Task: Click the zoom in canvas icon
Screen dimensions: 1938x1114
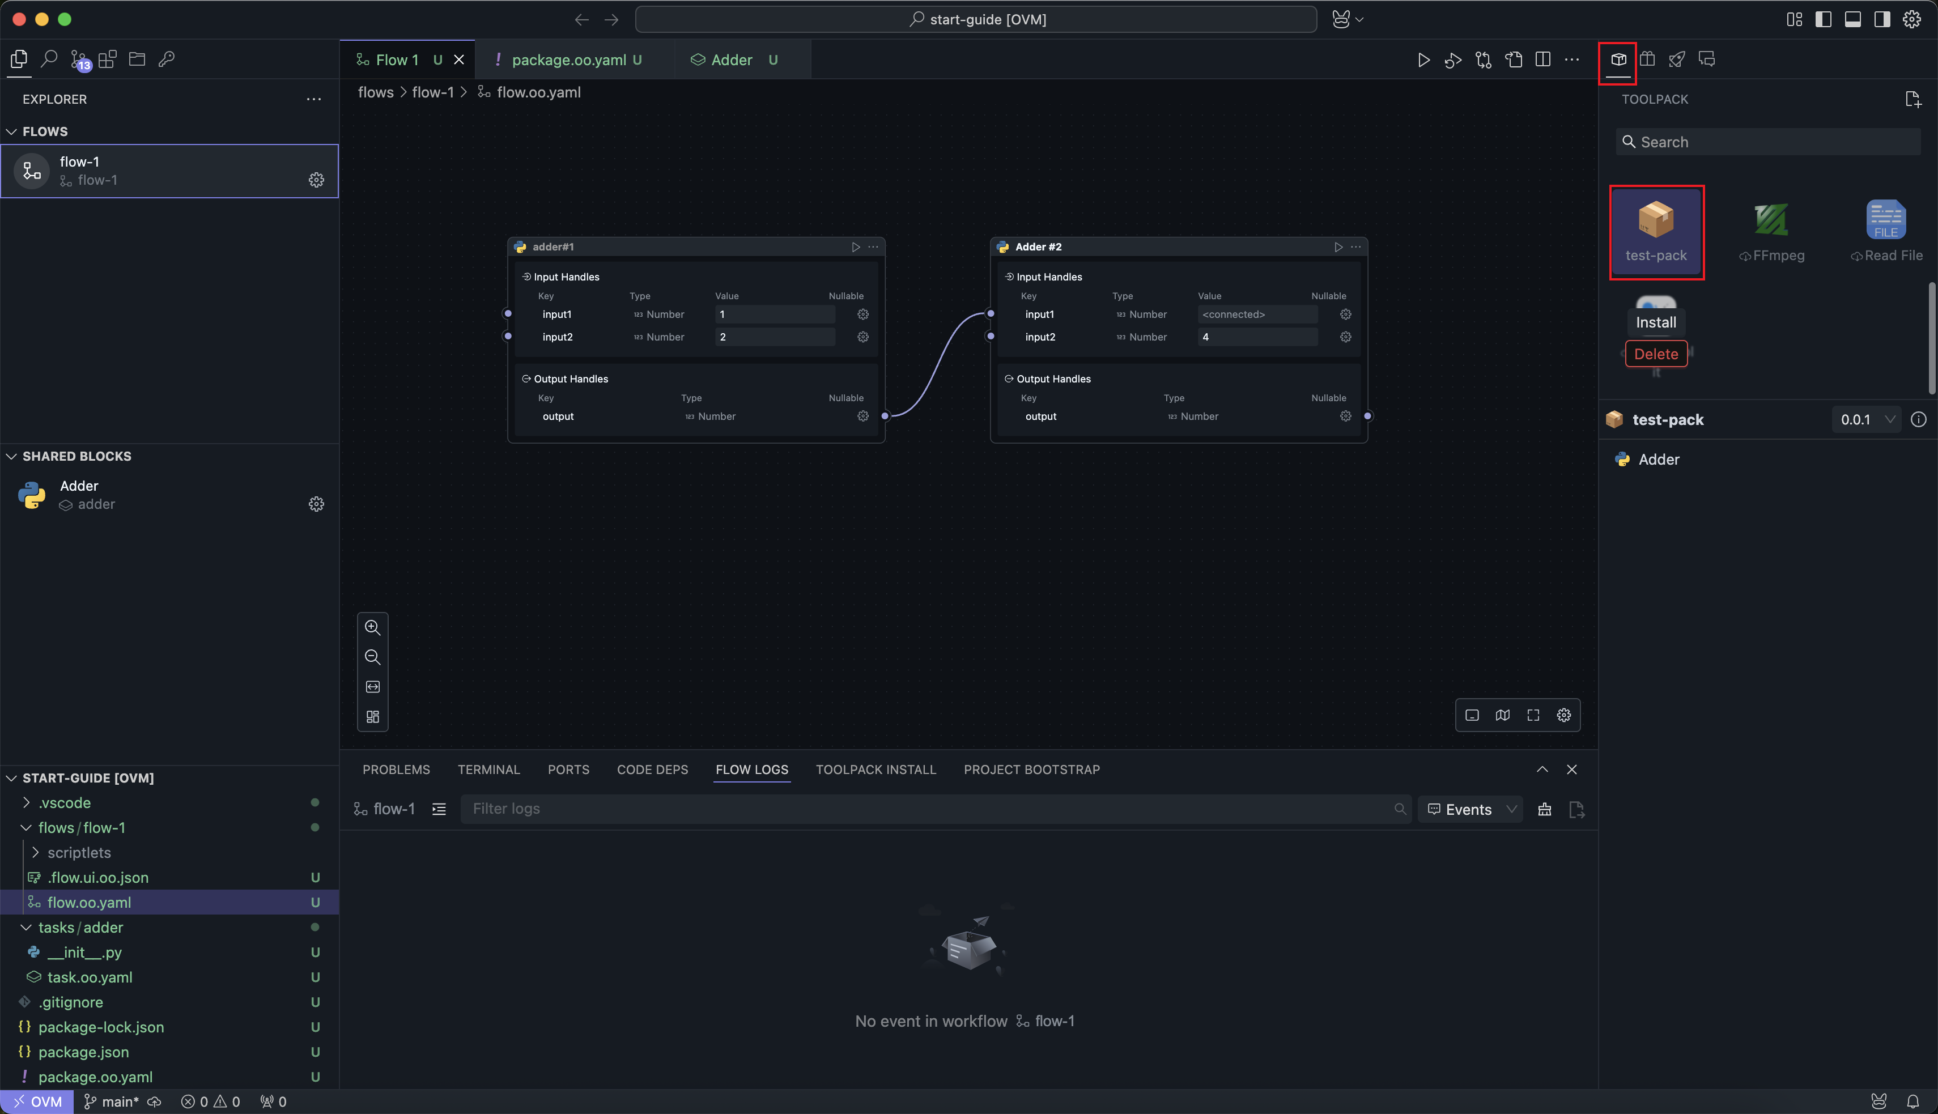Action: pyautogui.click(x=373, y=627)
